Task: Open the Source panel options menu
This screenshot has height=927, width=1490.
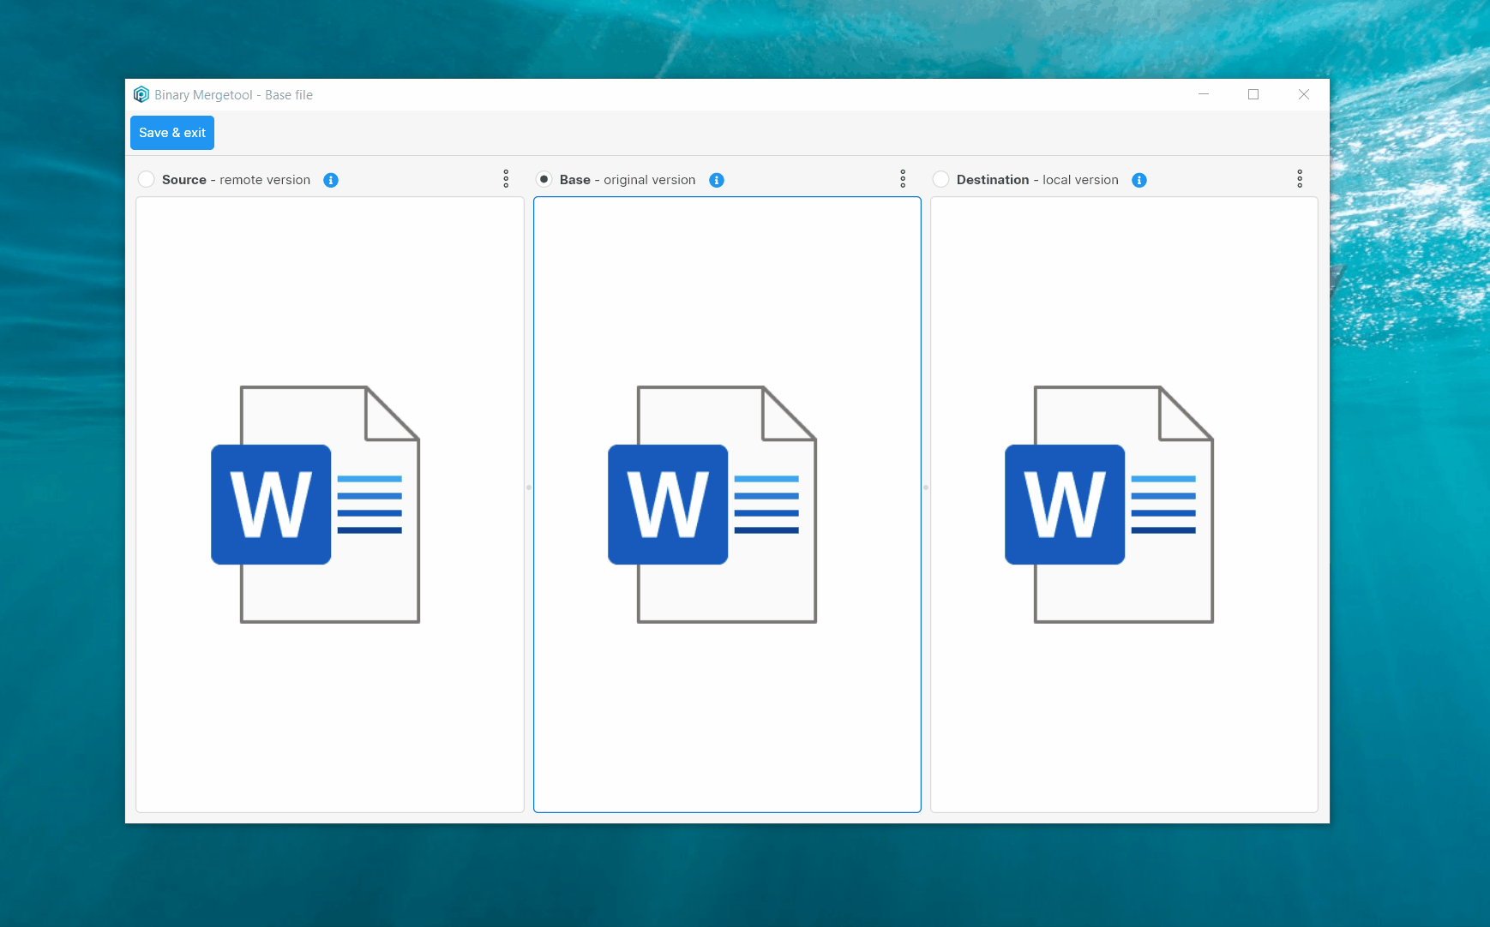Action: 507,178
